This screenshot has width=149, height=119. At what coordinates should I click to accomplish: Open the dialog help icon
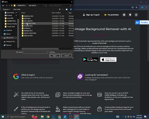point(71,9)
